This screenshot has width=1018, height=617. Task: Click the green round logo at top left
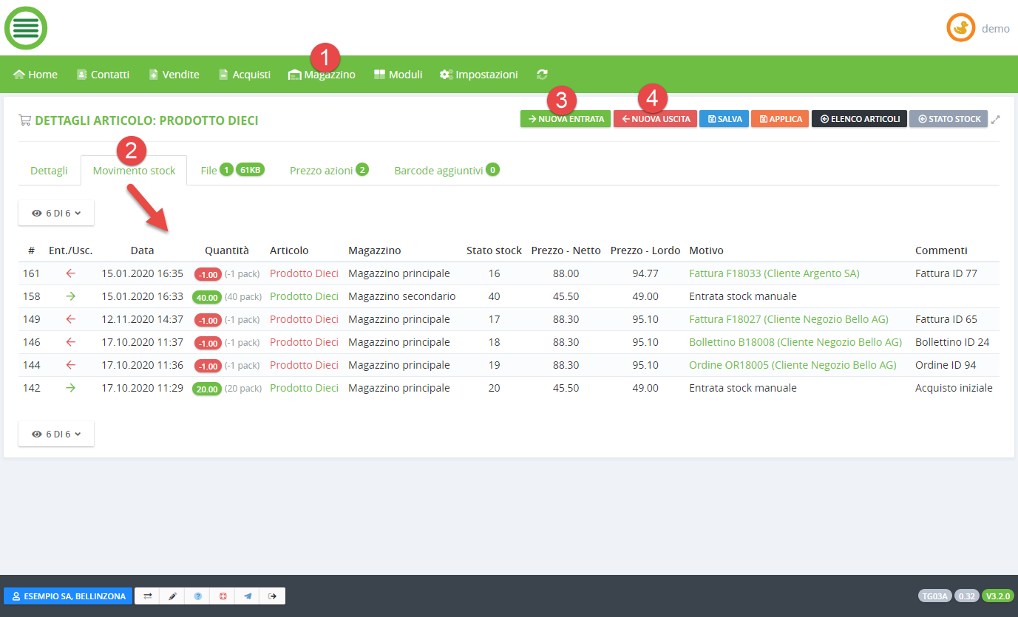pyautogui.click(x=26, y=28)
